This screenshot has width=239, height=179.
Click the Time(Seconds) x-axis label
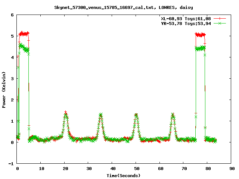124,175
